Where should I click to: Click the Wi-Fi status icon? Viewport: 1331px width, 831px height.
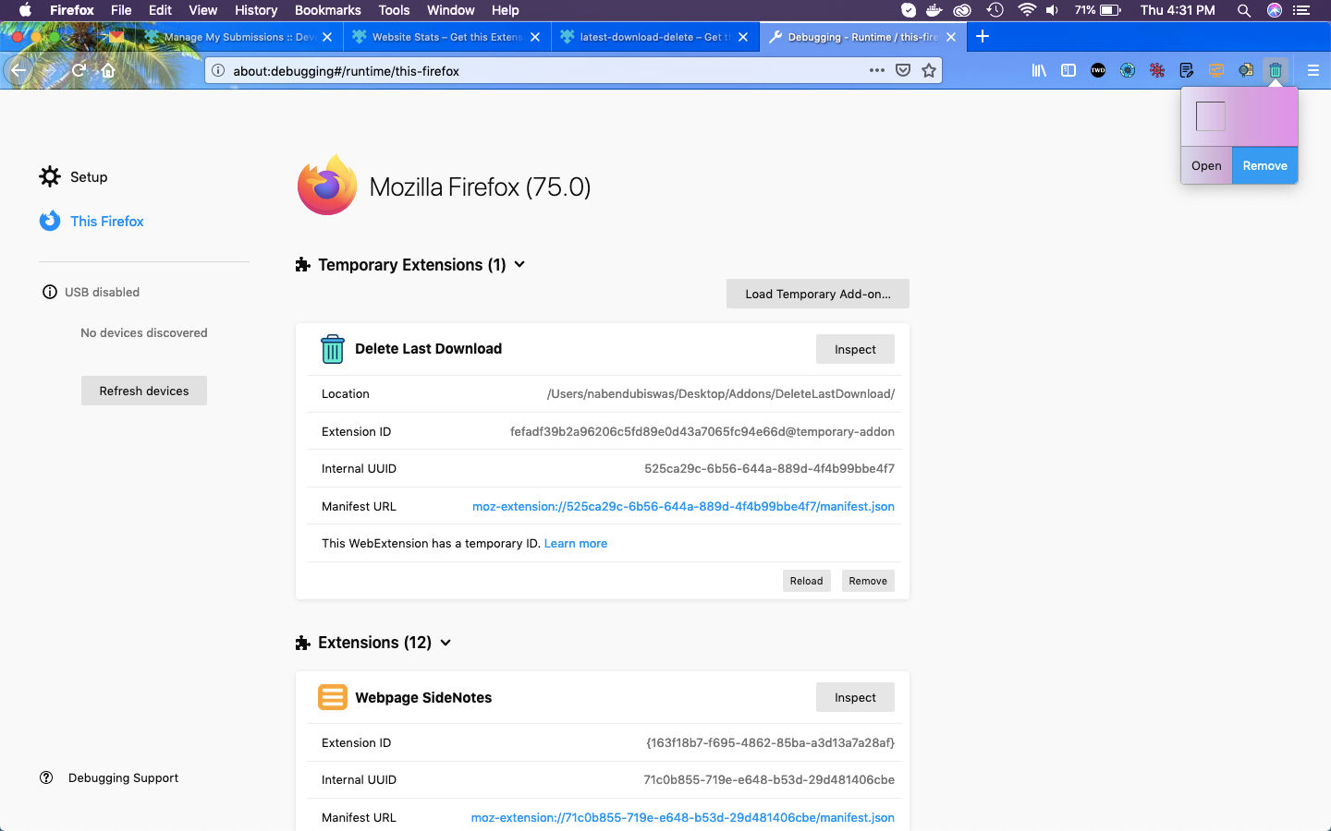tap(1026, 10)
